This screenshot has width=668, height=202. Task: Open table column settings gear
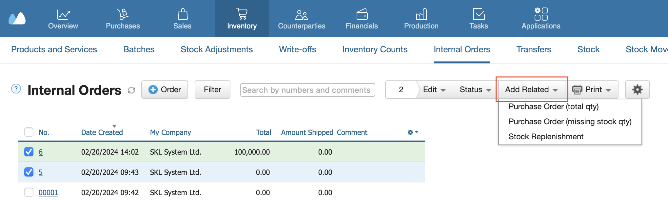click(413, 132)
